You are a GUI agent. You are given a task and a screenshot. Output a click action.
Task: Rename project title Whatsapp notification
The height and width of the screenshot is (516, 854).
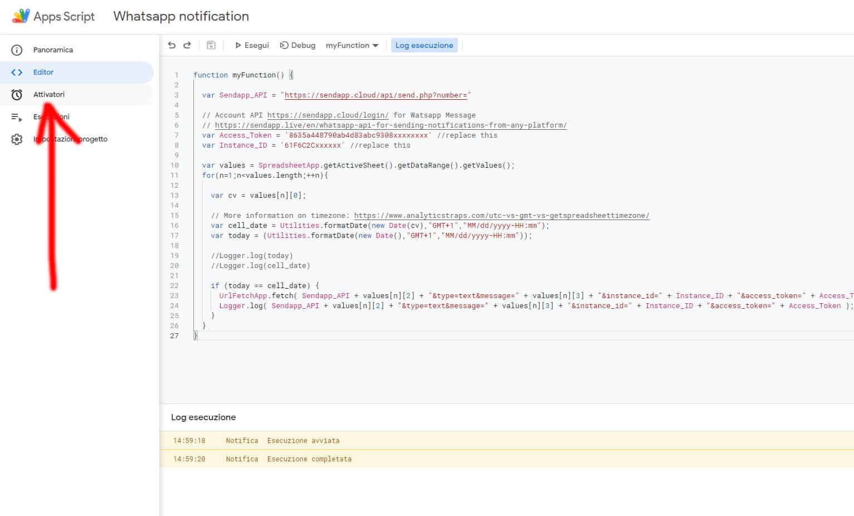tap(181, 16)
